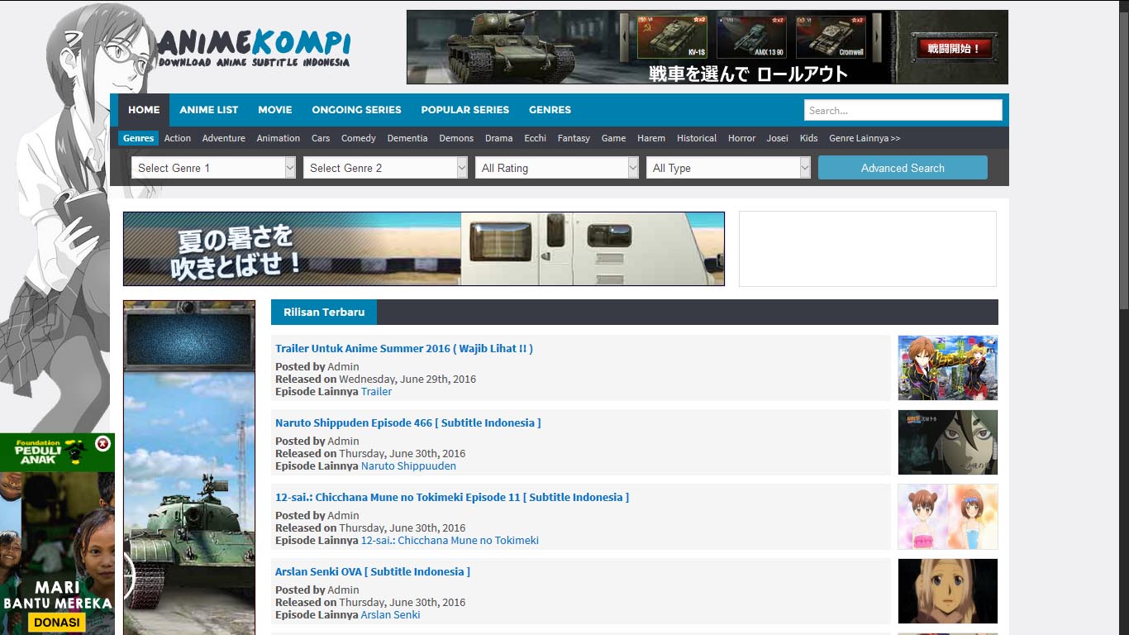The width and height of the screenshot is (1129, 635).
Task: Filter by Game genre
Action: (613, 138)
